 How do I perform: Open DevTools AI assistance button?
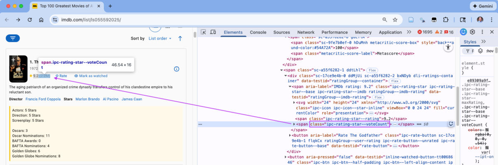pos(464,32)
